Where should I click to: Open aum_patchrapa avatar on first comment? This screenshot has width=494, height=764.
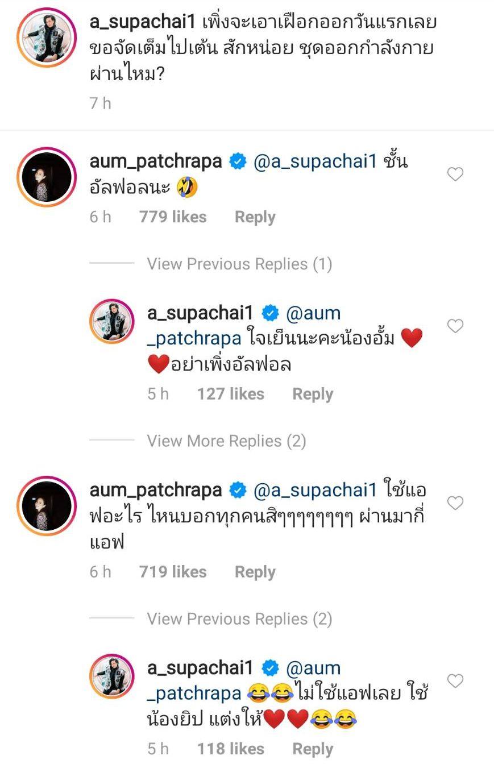[x=47, y=176]
